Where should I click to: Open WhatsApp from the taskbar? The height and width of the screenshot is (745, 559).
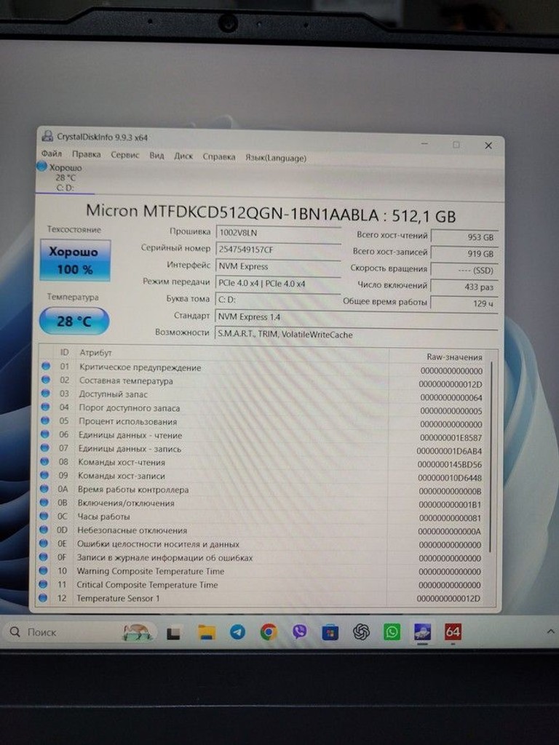click(392, 632)
